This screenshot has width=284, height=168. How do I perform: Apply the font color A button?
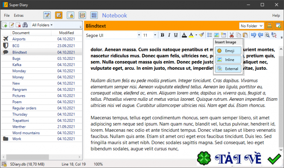pos(184,35)
